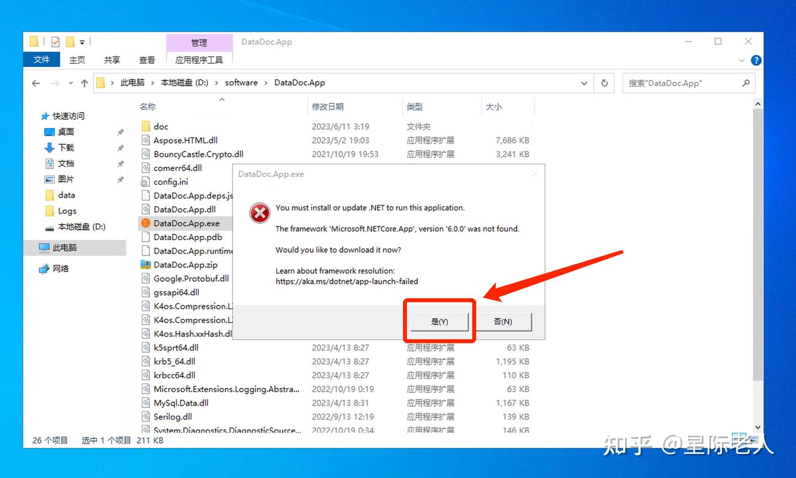Click the new folder icon in Quick Access Toolbar
Viewport: 796px width, 478px height.
pyautogui.click(x=70, y=41)
